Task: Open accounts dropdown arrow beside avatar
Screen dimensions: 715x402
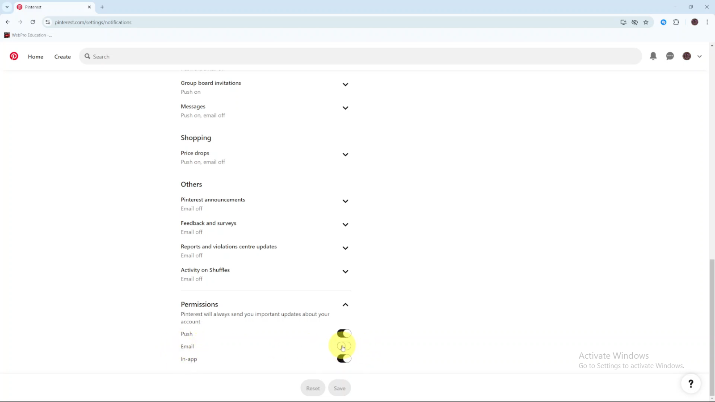Action: [x=699, y=57]
